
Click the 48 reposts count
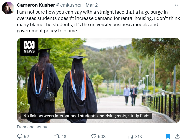64,136
